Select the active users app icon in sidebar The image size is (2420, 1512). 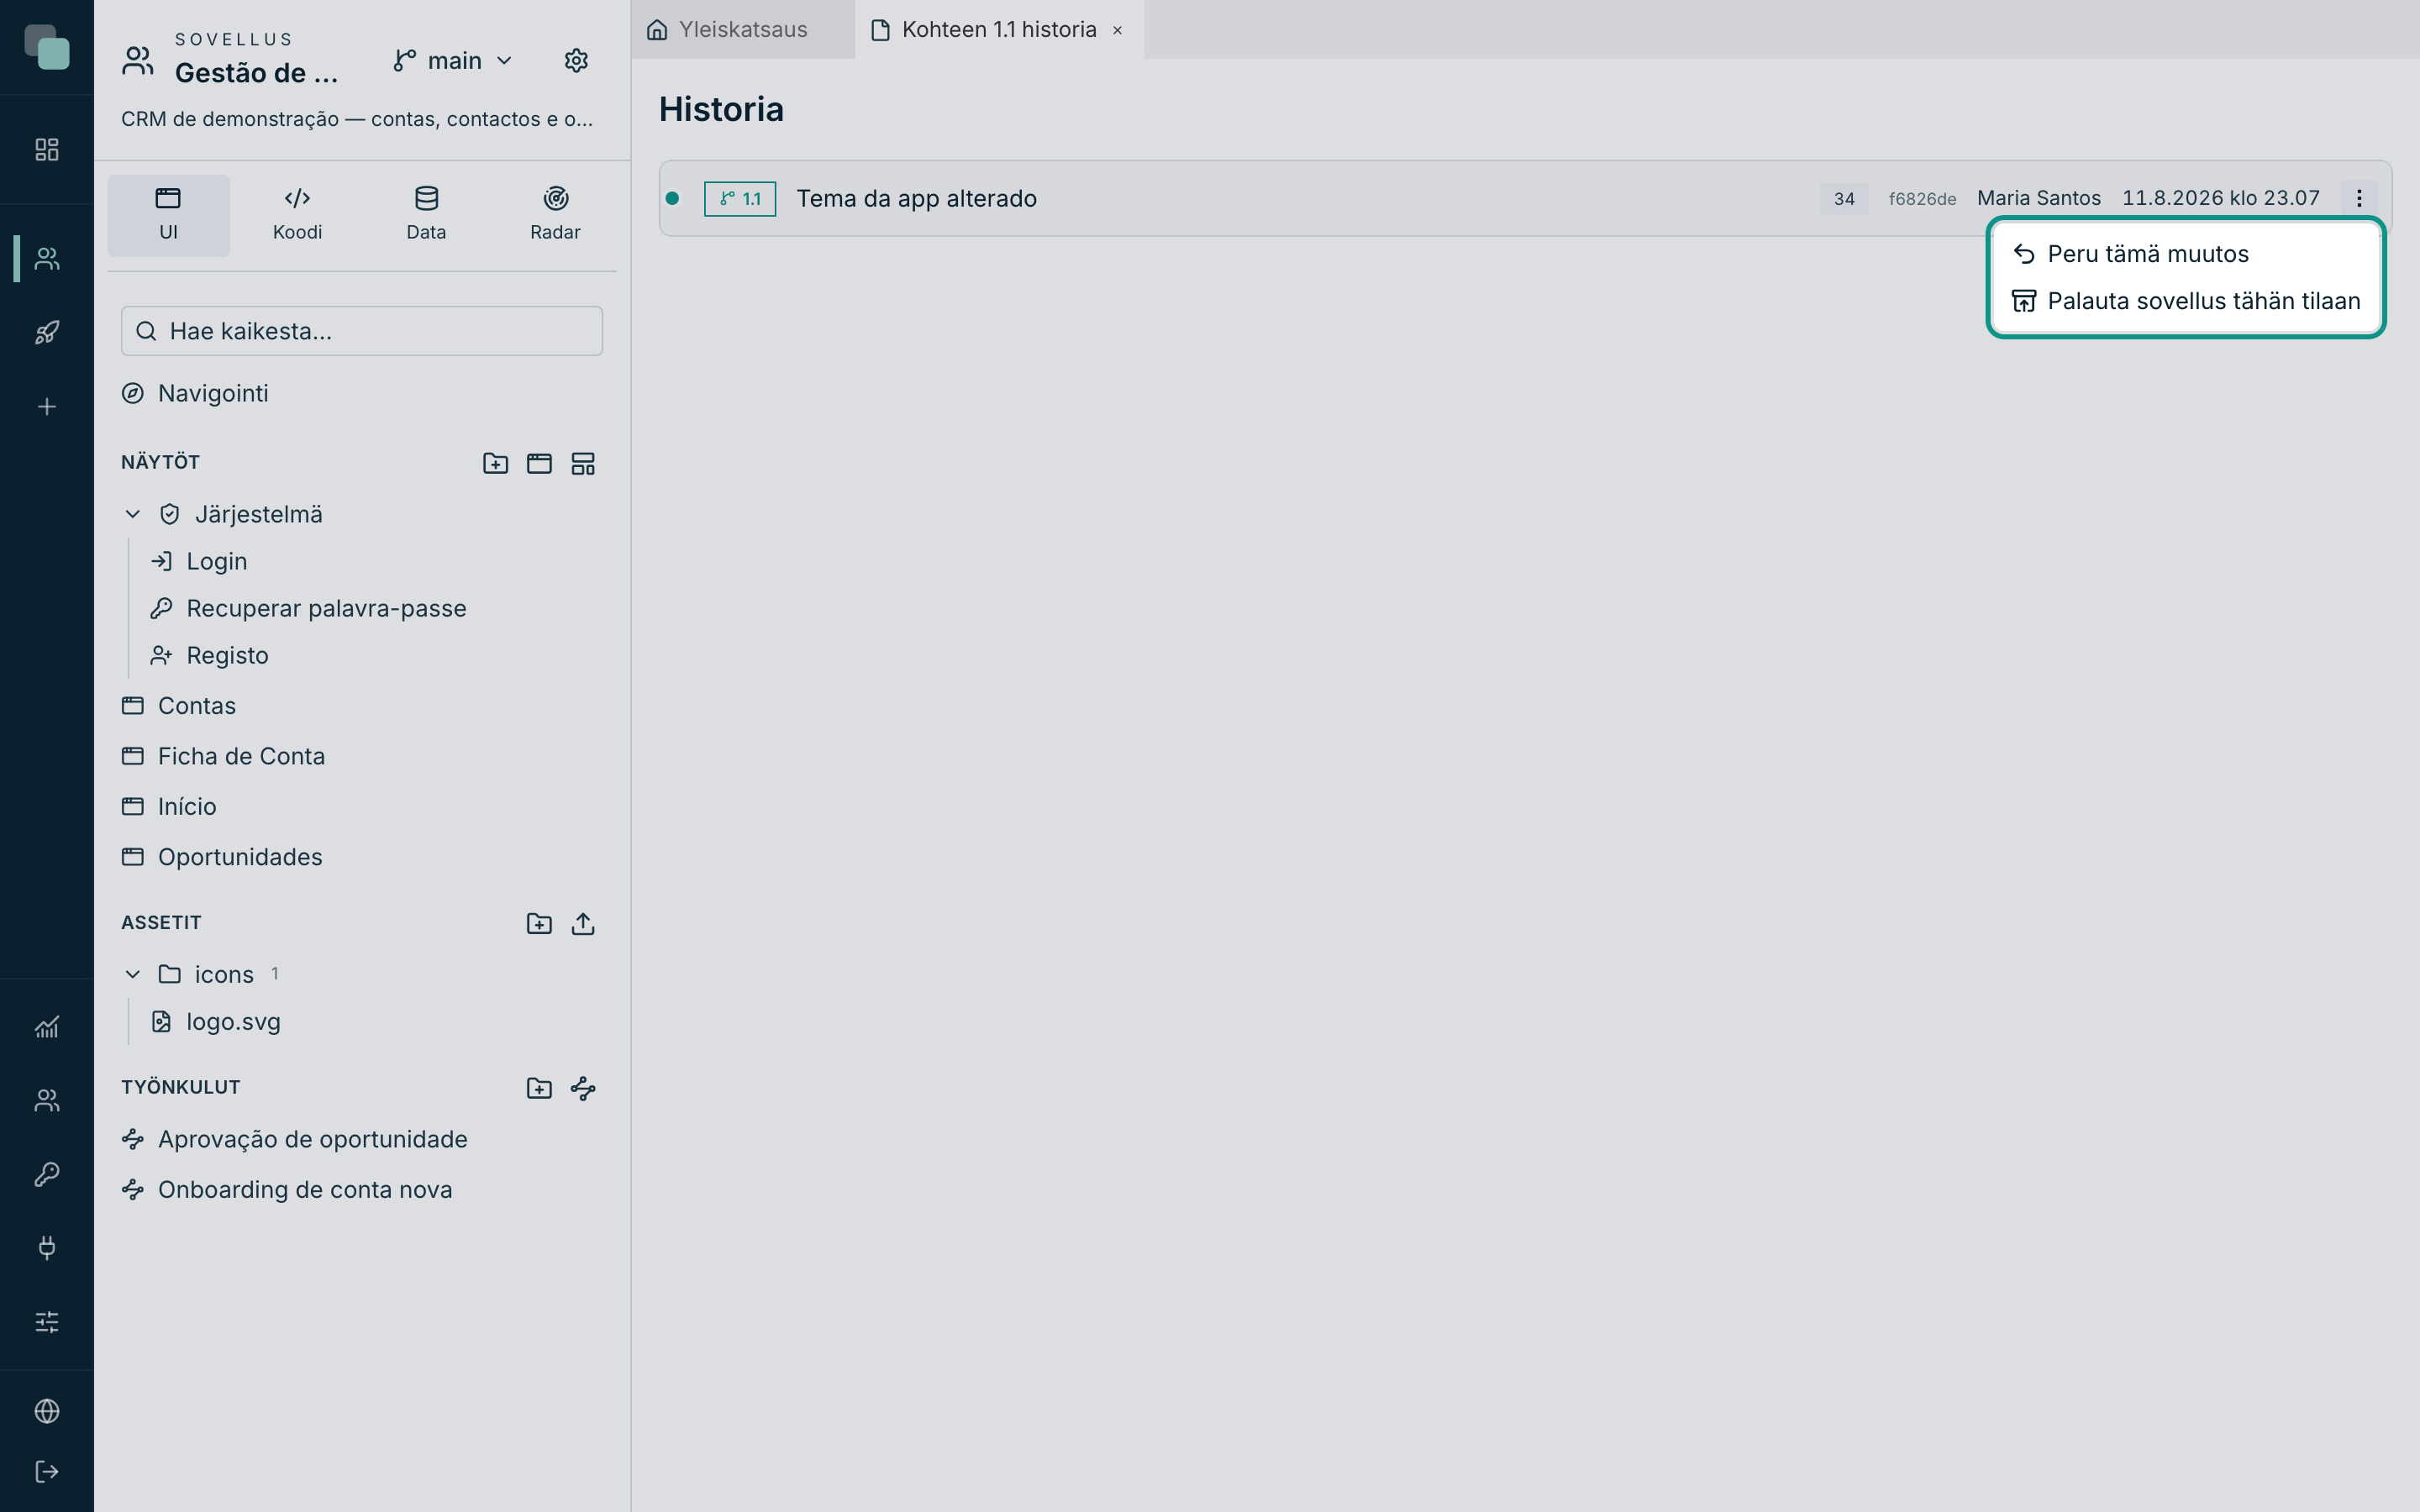click(x=47, y=259)
